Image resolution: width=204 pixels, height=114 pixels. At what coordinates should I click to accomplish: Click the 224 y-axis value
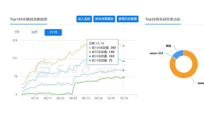[x=15, y=40]
